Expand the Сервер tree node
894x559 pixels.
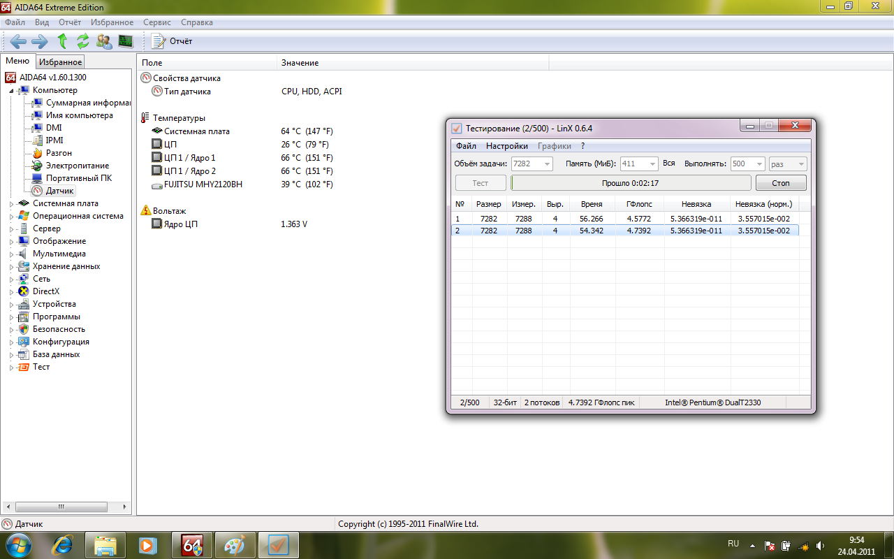[x=11, y=228]
